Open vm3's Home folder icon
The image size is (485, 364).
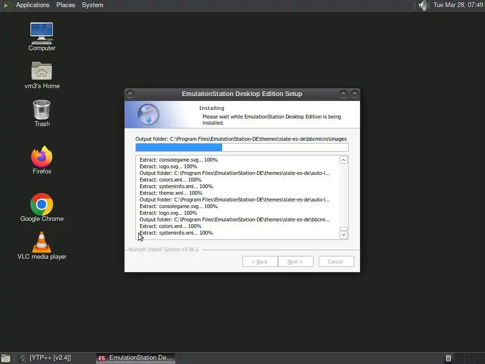[42, 75]
